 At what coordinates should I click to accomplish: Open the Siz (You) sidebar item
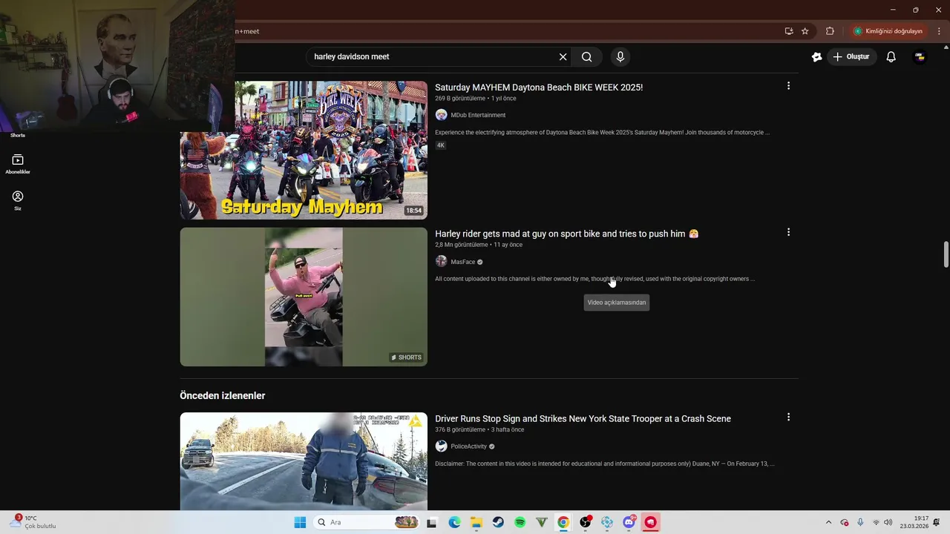(18, 200)
